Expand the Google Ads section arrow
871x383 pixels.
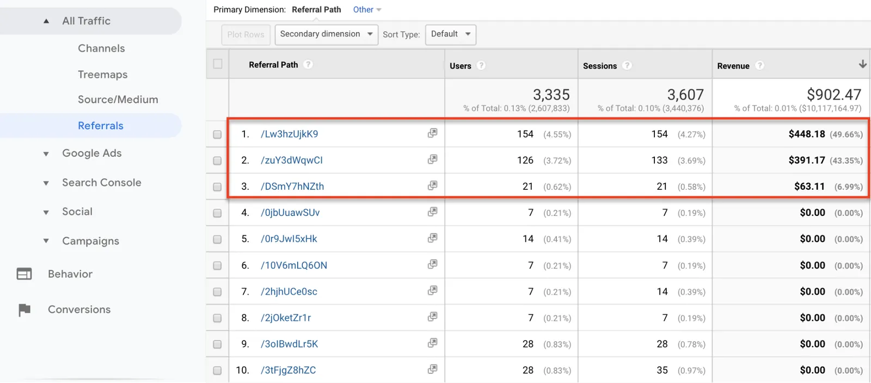pyautogui.click(x=46, y=154)
